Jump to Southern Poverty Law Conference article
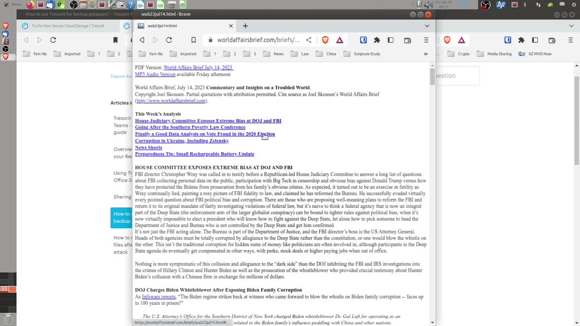This screenshot has height=326, width=580. point(190,127)
